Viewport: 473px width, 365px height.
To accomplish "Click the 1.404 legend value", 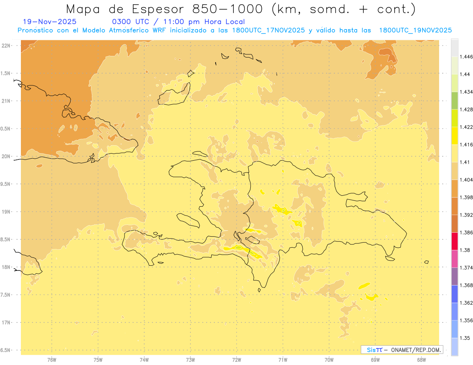I will coord(466,180).
